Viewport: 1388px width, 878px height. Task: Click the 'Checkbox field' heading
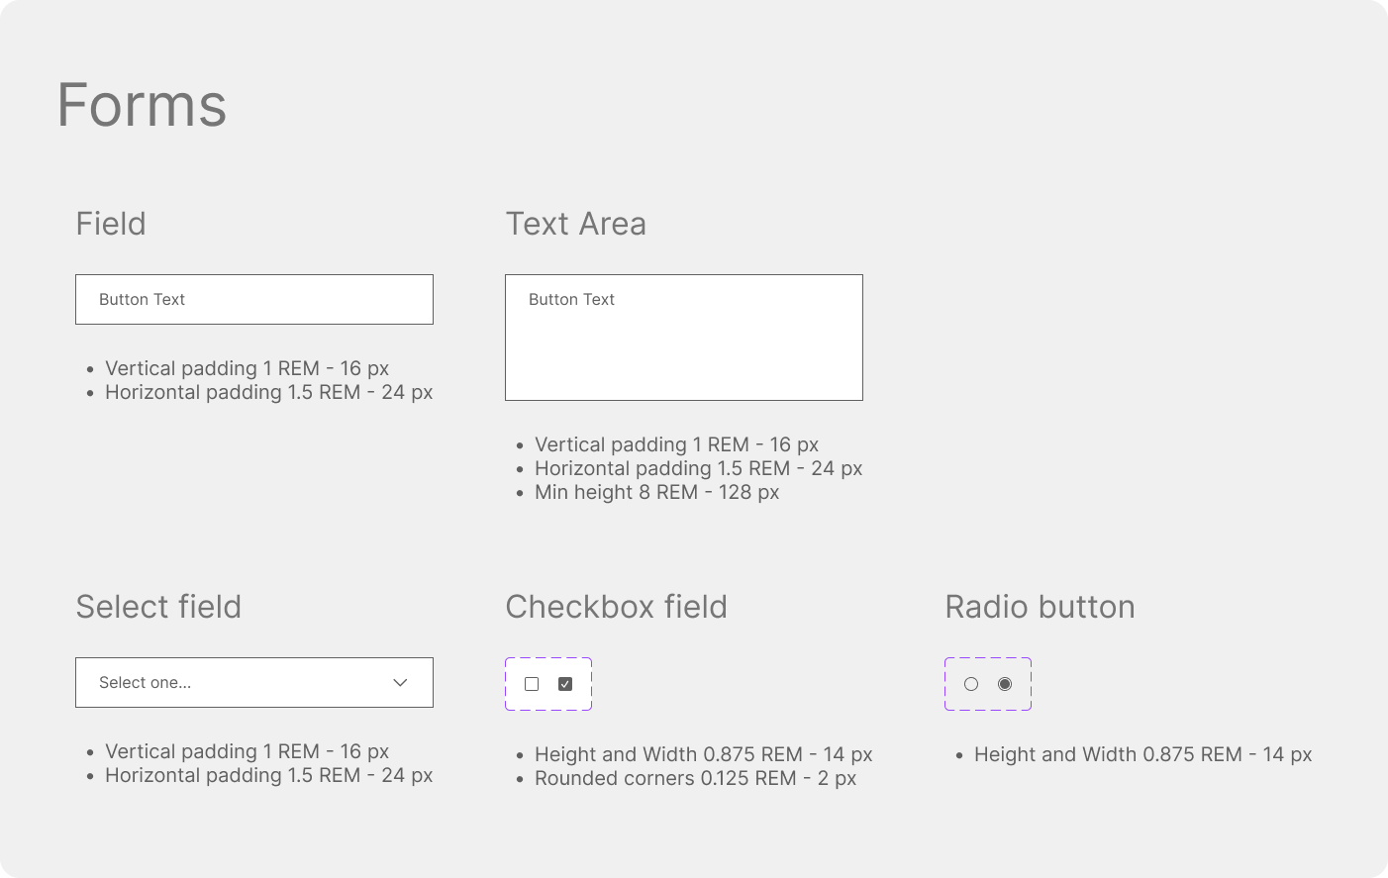click(617, 607)
